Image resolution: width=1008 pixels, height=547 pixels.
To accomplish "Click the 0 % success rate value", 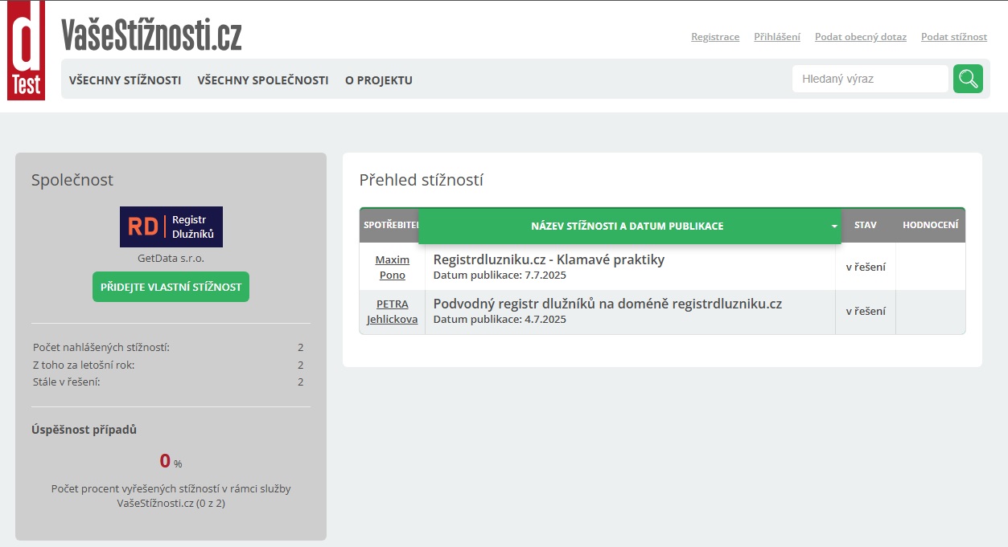I will [x=171, y=461].
